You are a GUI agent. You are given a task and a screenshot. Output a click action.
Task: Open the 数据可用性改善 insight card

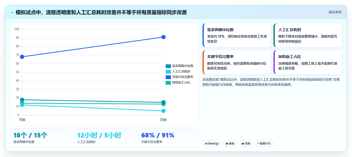[x=237, y=62]
